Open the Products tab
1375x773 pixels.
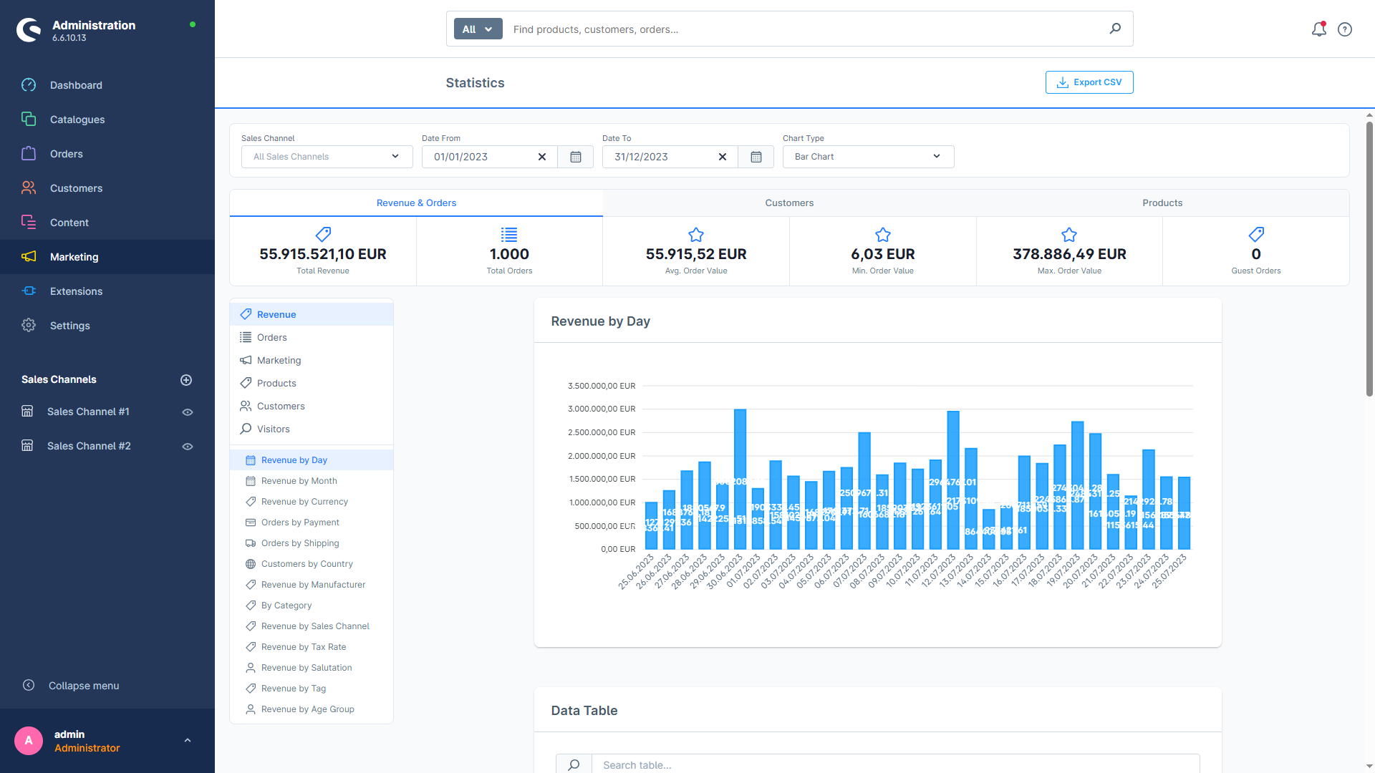pyautogui.click(x=1162, y=203)
